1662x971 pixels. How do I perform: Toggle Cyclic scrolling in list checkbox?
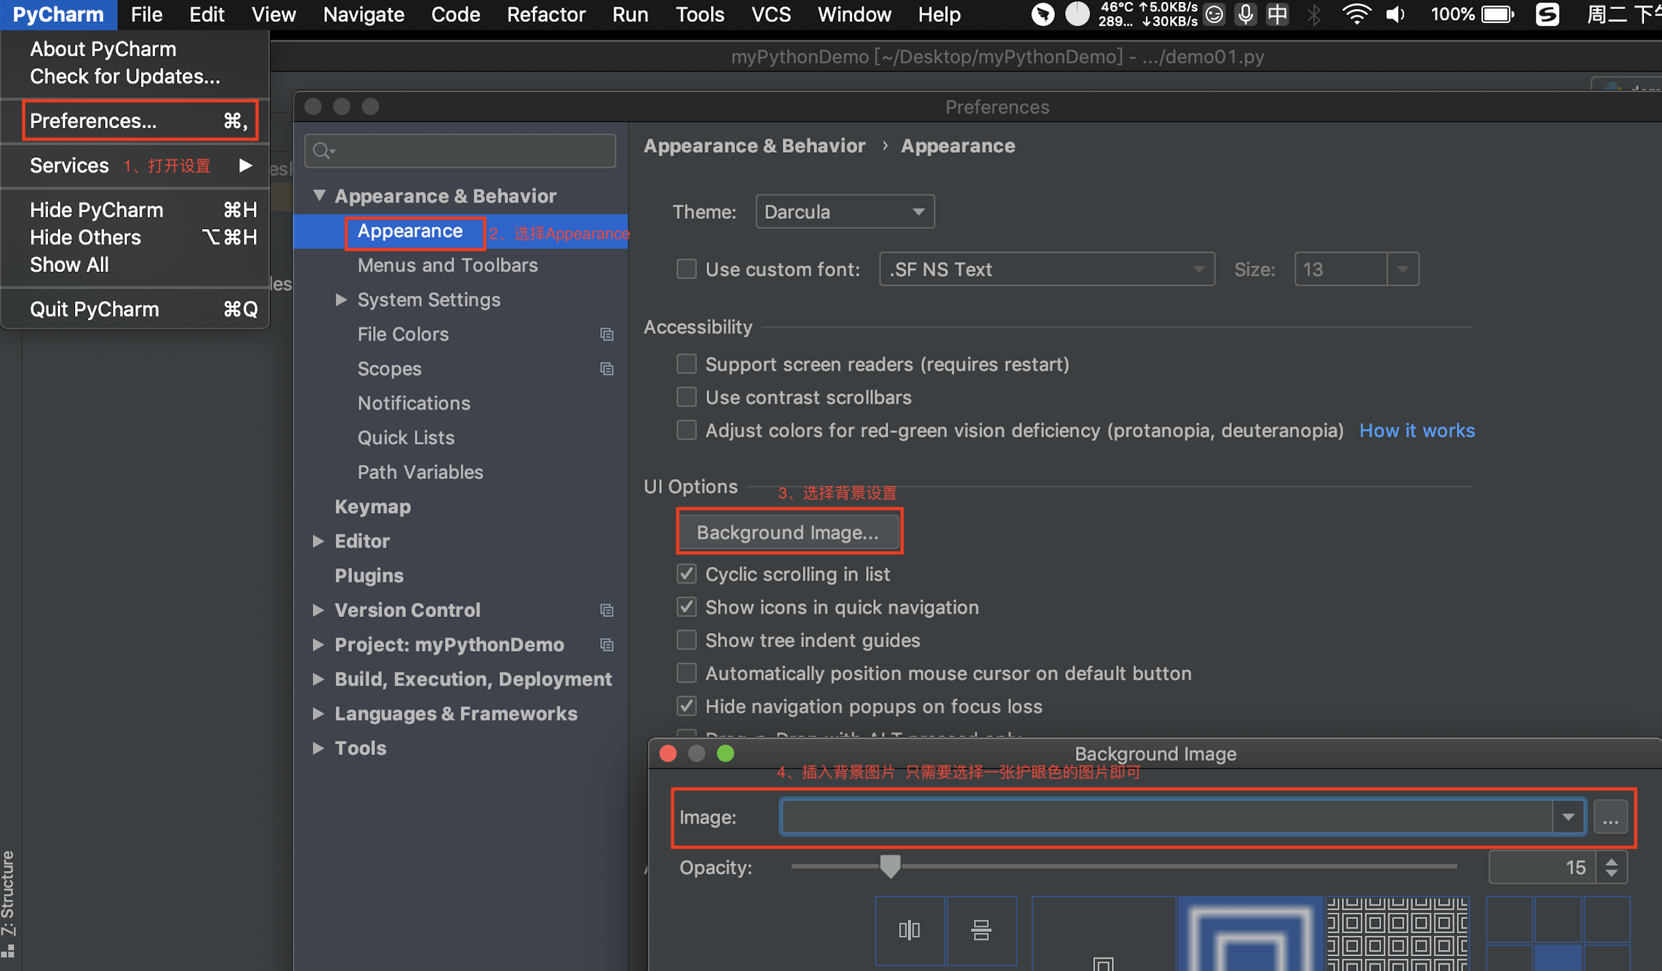(x=685, y=573)
